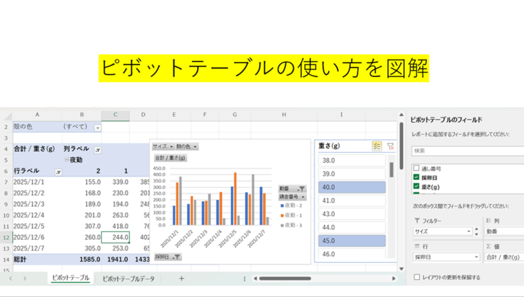The height and width of the screenshot is (297, 524).
Task: Select the ピボットテーブル sheet tab
Action: [x=70, y=278]
